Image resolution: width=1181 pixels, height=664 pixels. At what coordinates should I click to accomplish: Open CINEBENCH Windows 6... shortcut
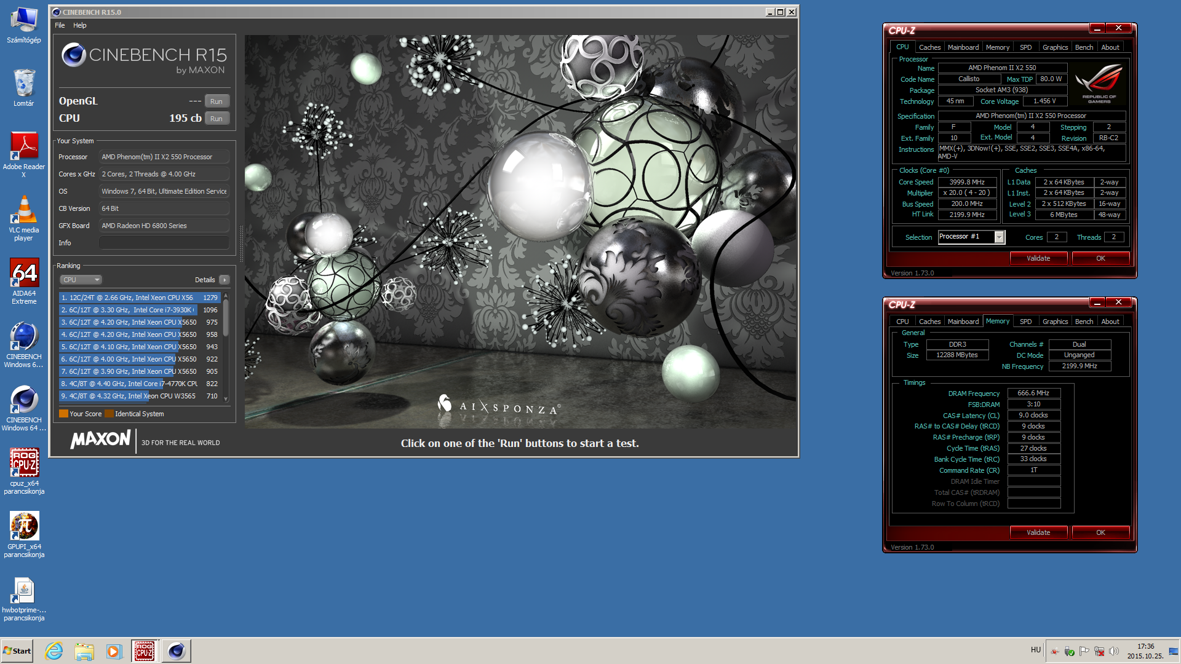tap(24, 345)
